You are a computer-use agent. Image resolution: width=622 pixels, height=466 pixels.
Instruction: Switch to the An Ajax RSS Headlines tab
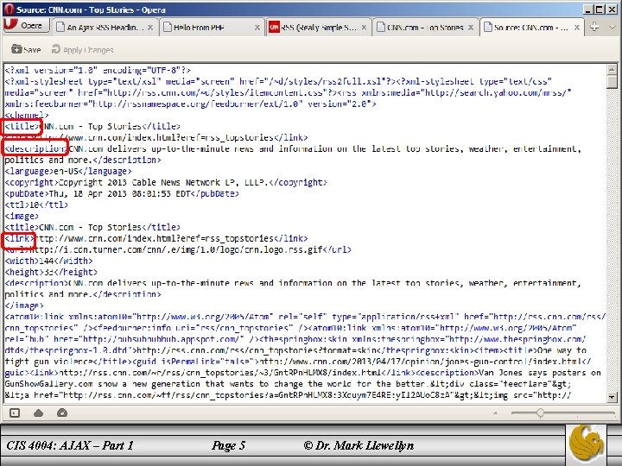(105, 28)
